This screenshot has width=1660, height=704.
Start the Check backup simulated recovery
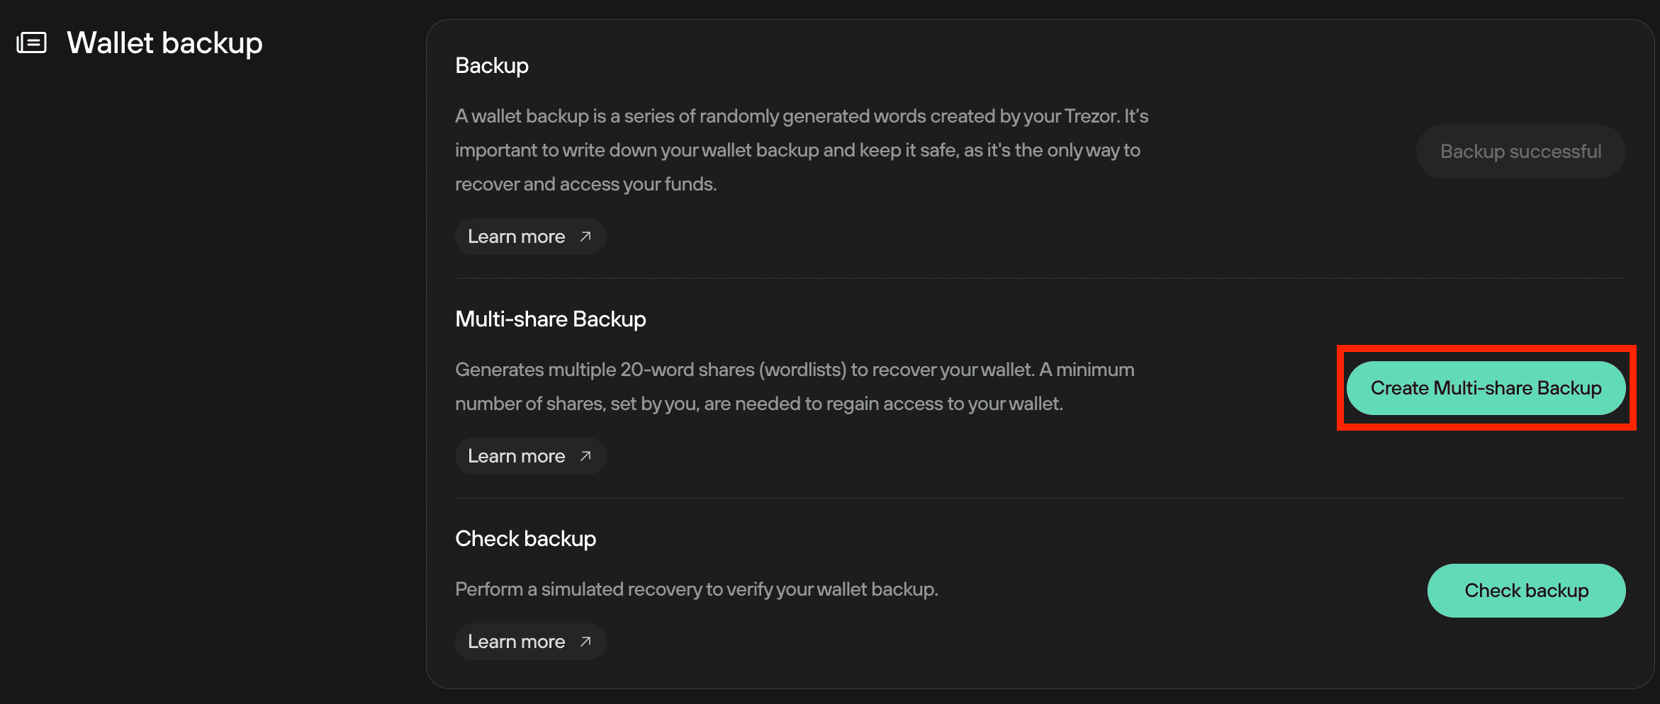point(1526,591)
